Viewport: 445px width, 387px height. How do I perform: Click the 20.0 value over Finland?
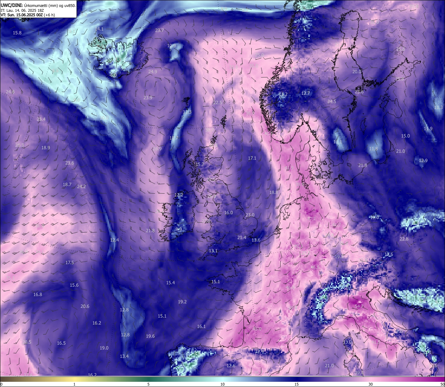click(357, 72)
